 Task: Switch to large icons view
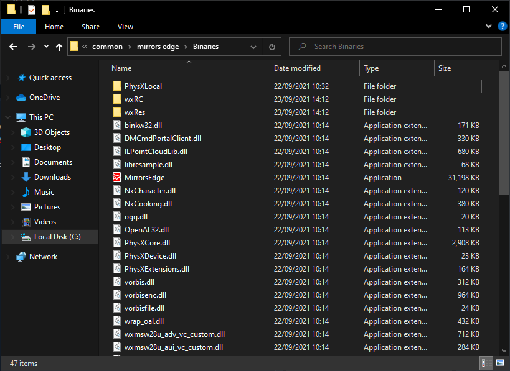pyautogui.click(x=501, y=363)
